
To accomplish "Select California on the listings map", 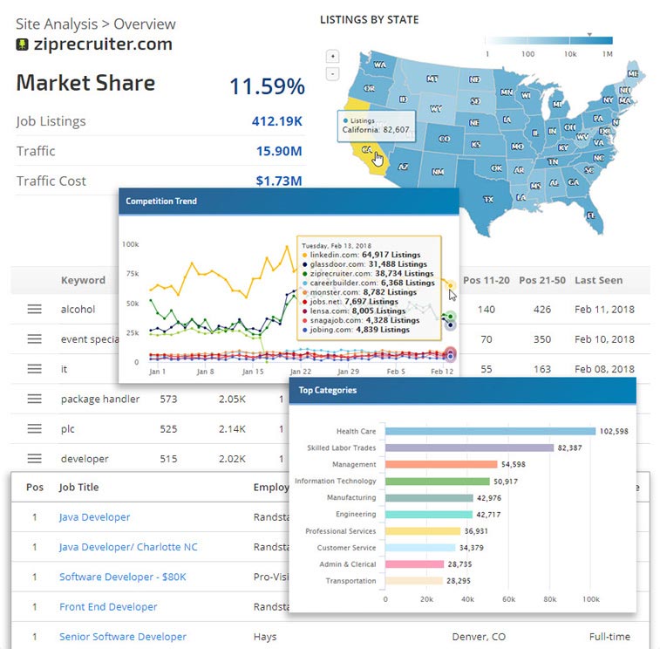I will point(365,151).
